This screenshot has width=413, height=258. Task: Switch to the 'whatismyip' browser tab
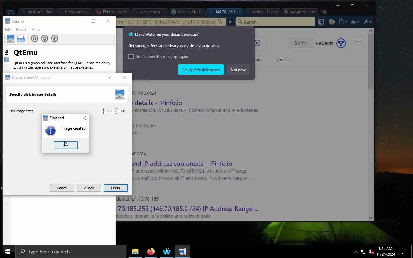pyautogui.click(x=149, y=12)
